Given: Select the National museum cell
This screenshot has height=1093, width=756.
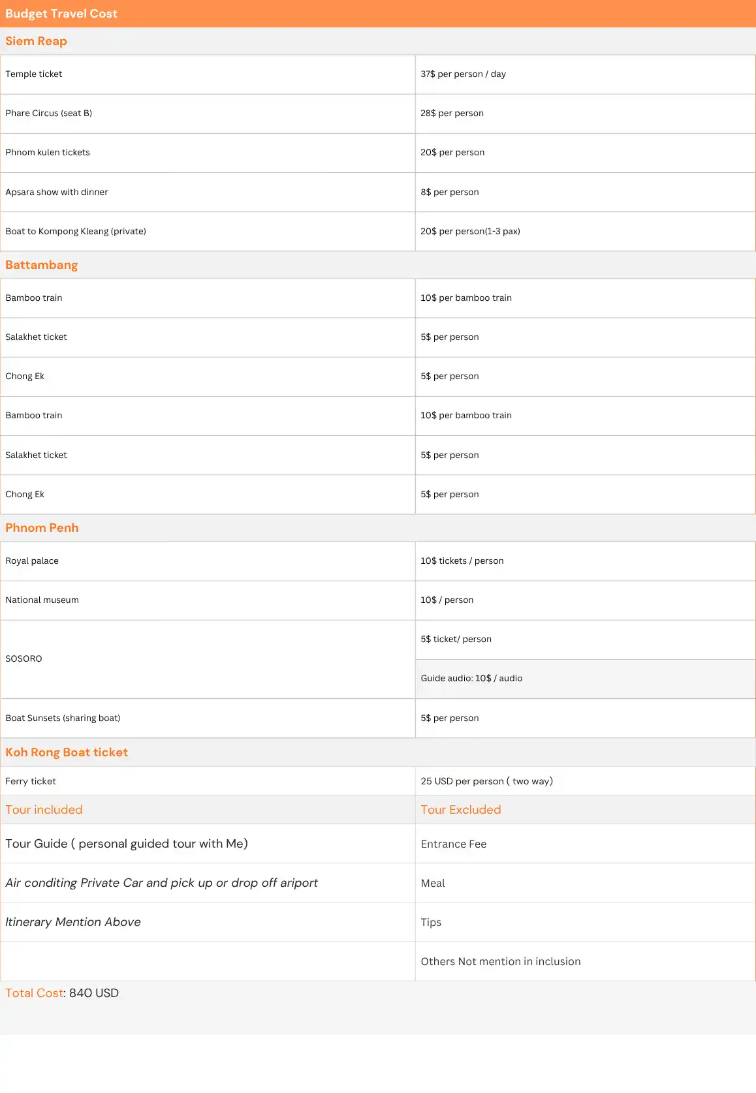Looking at the screenshot, I should [x=42, y=600].
